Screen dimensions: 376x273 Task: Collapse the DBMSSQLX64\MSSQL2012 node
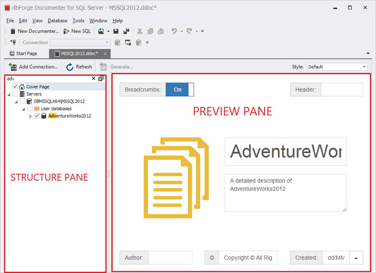(x=16, y=102)
